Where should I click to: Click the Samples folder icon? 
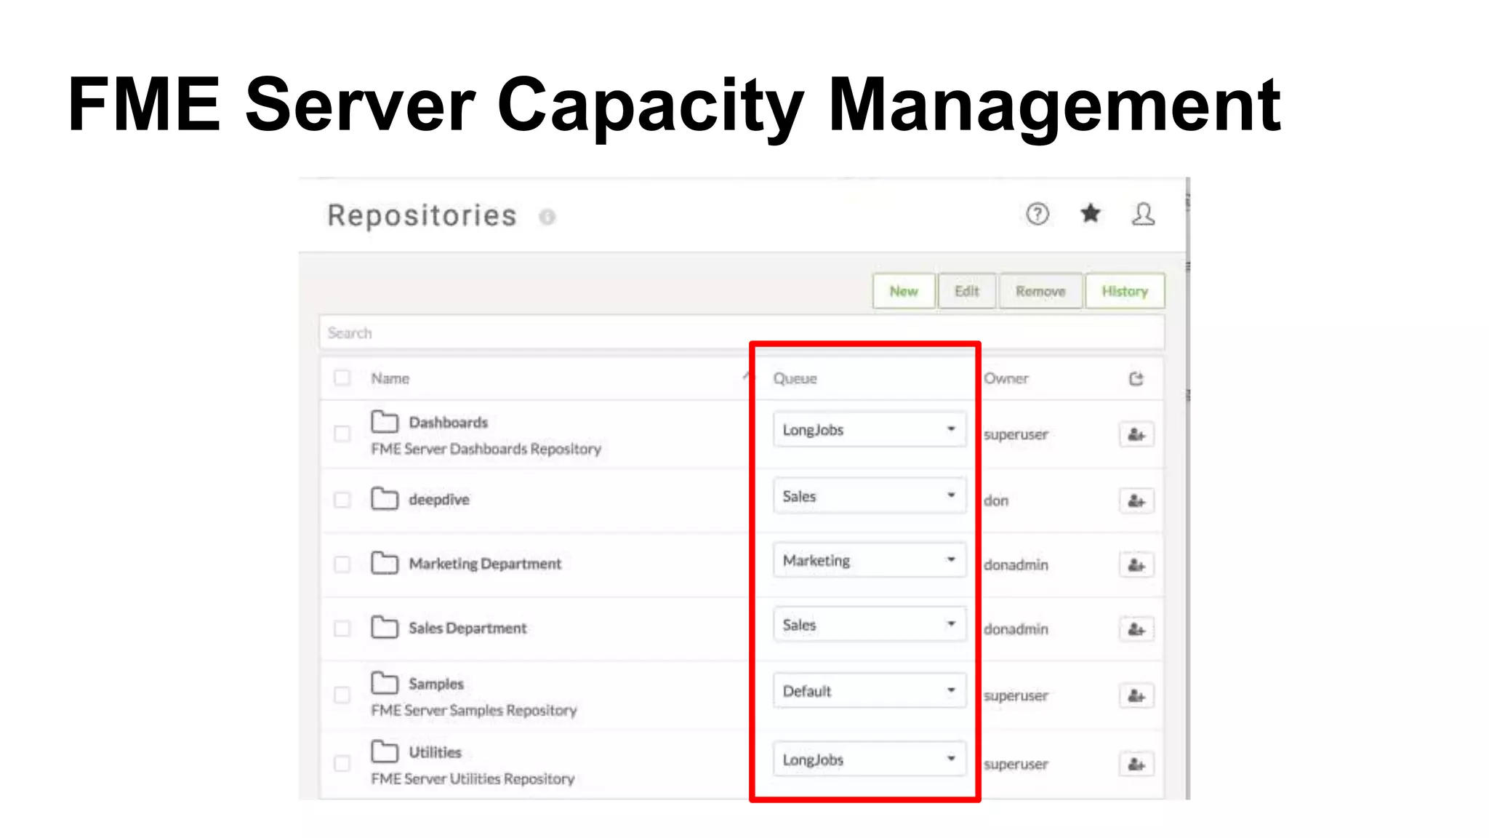[385, 682]
